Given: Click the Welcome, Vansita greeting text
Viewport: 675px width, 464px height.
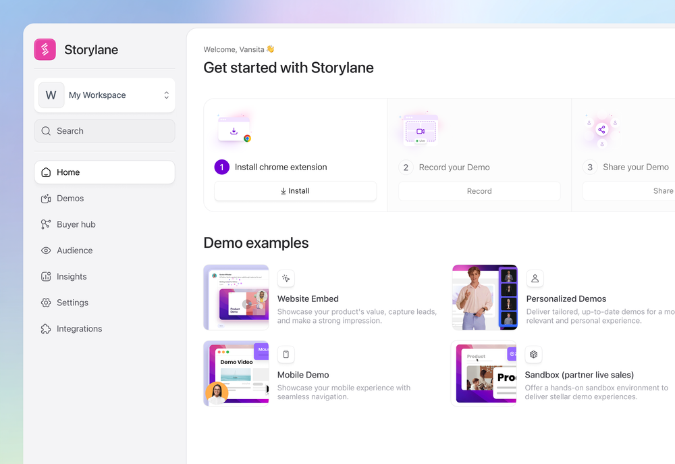Looking at the screenshot, I should (x=239, y=49).
